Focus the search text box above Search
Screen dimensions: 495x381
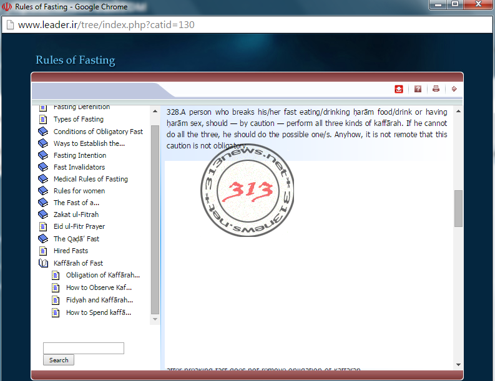[x=84, y=348]
